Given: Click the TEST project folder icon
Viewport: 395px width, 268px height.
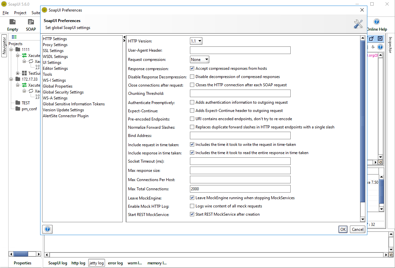Looking at the screenshot, I should click(x=18, y=103).
